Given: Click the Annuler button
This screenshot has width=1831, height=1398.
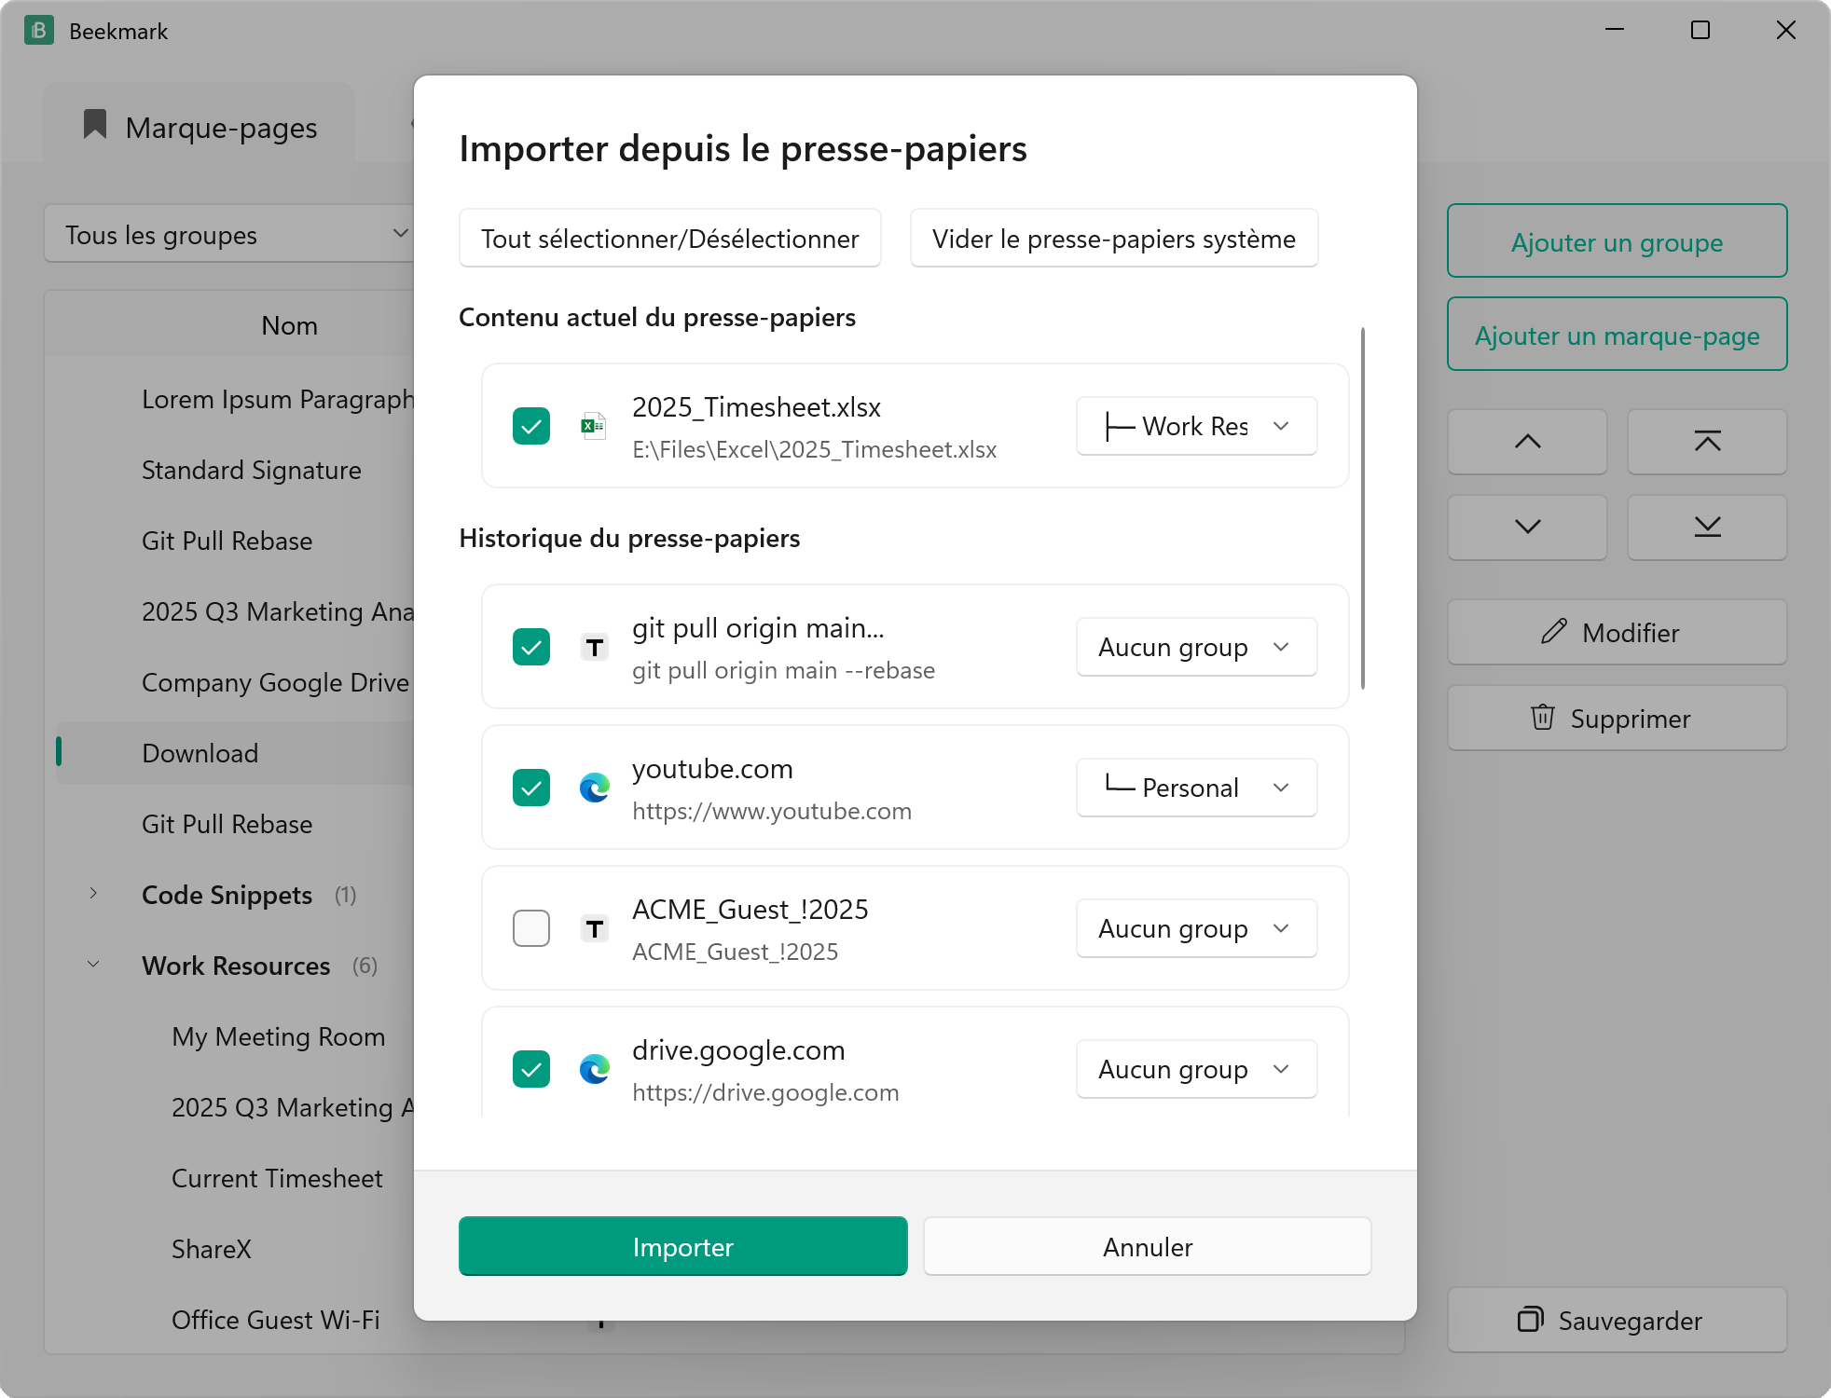Looking at the screenshot, I should pos(1148,1246).
